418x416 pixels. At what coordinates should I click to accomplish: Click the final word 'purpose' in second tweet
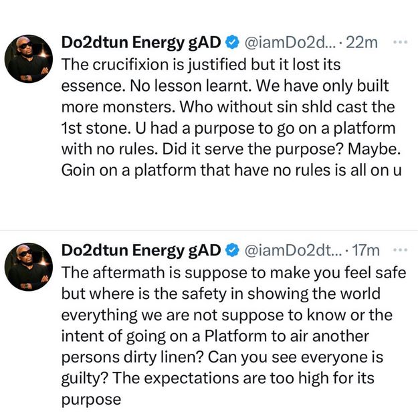90,399
